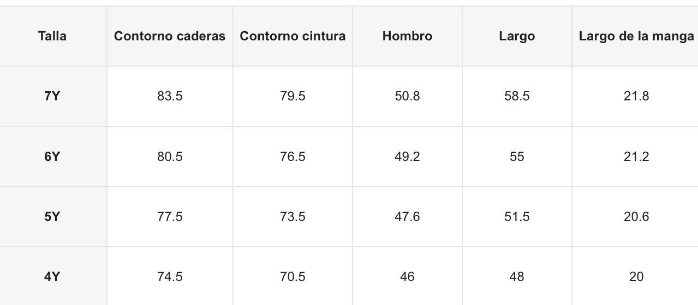Select the Largo de la manga header

point(635,36)
